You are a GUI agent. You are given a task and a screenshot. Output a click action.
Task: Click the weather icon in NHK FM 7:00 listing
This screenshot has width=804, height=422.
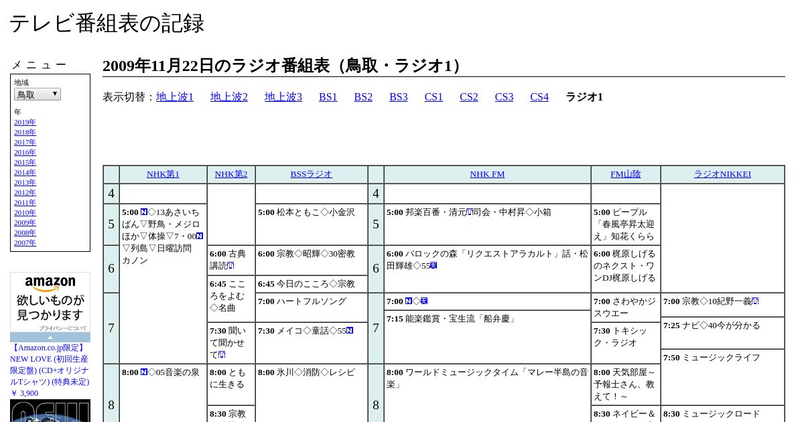[424, 301]
